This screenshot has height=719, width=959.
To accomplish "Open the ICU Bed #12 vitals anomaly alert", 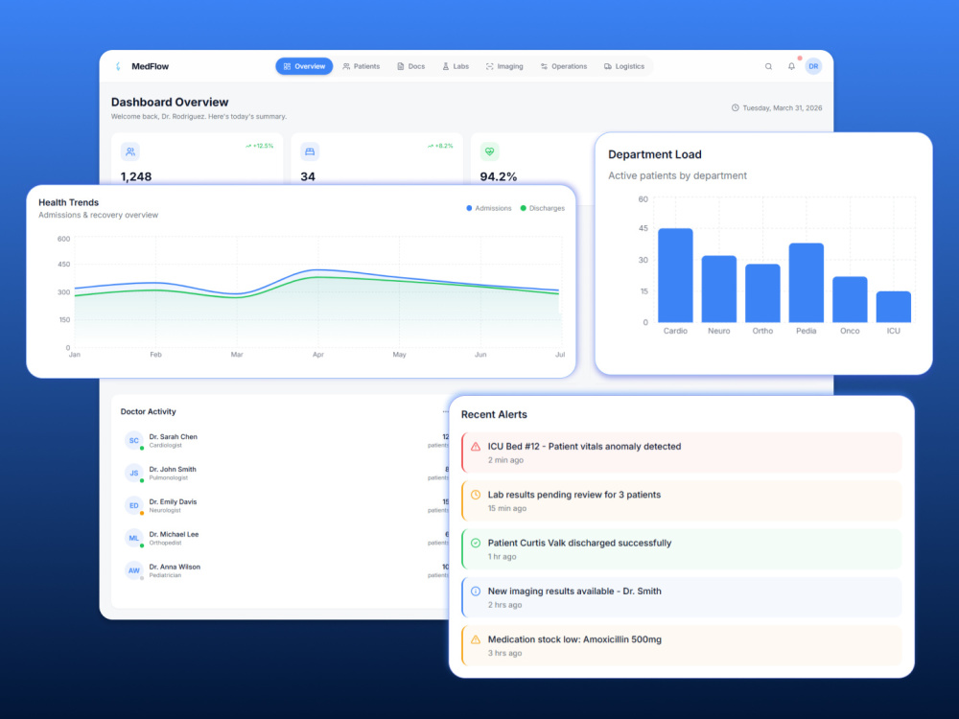I will click(681, 452).
